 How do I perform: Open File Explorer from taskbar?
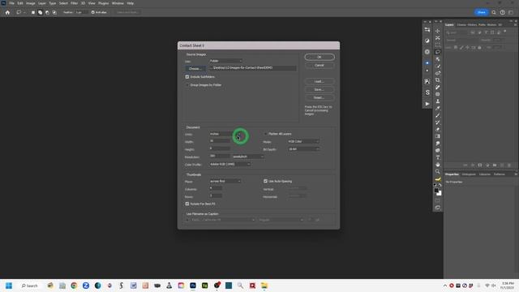(264, 286)
